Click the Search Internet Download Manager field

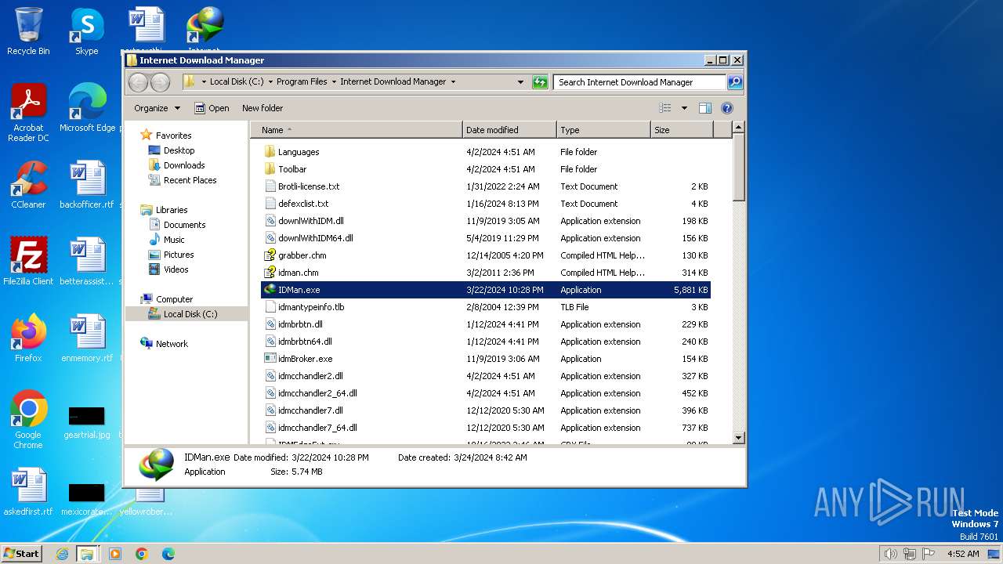coord(639,81)
